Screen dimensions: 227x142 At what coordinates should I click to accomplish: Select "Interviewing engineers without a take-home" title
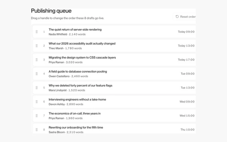coord(77,99)
